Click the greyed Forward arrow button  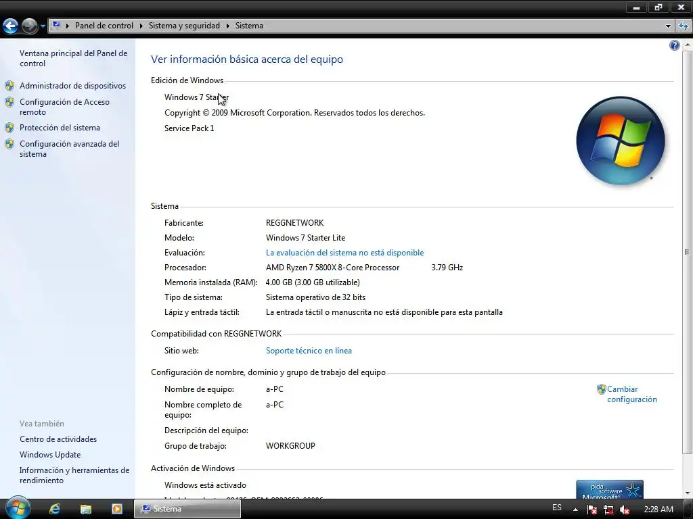[x=30, y=26]
